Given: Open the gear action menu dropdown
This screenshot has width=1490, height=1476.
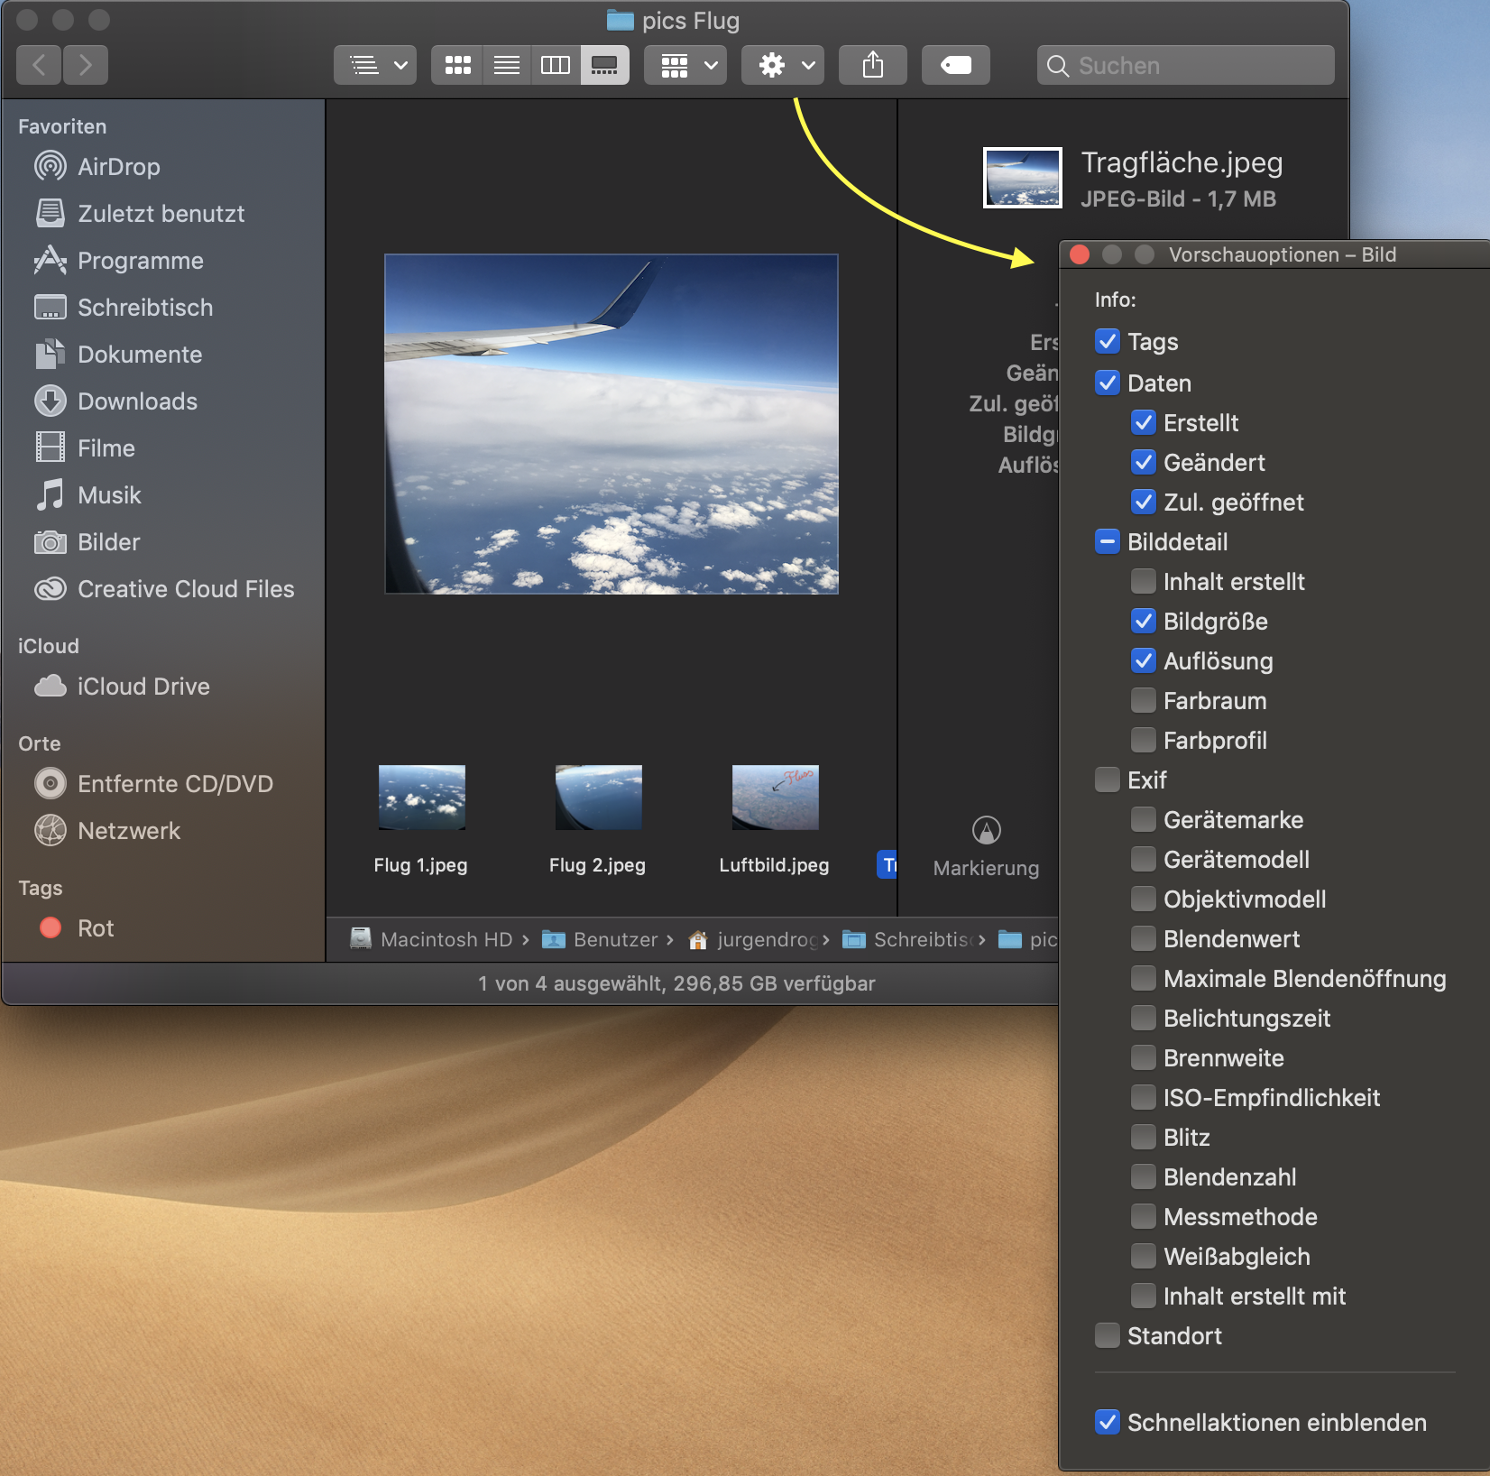Looking at the screenshot, I should [x=783, y=65].
